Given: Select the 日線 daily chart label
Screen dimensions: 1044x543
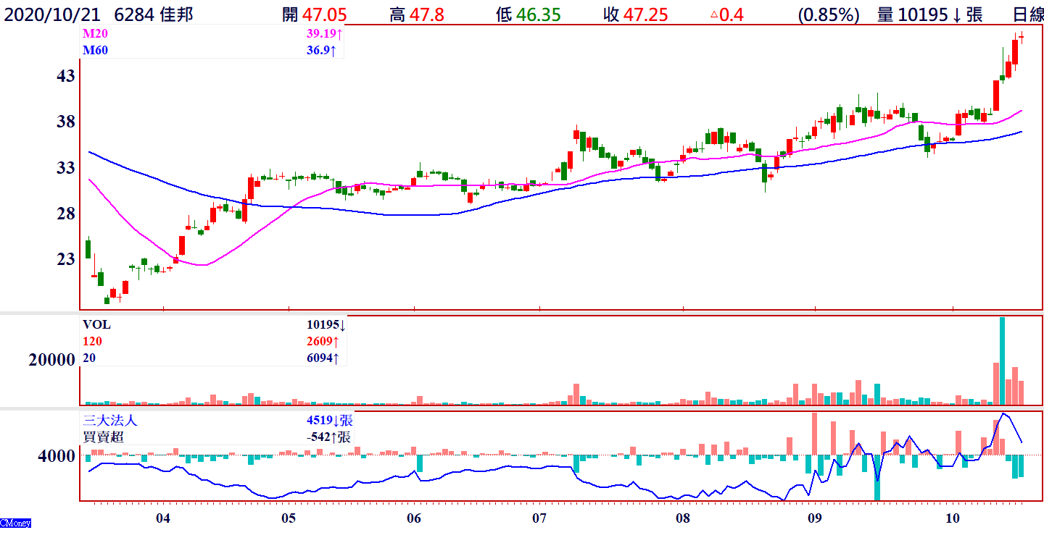Looking at the screenshot, I should point(1027,14).
